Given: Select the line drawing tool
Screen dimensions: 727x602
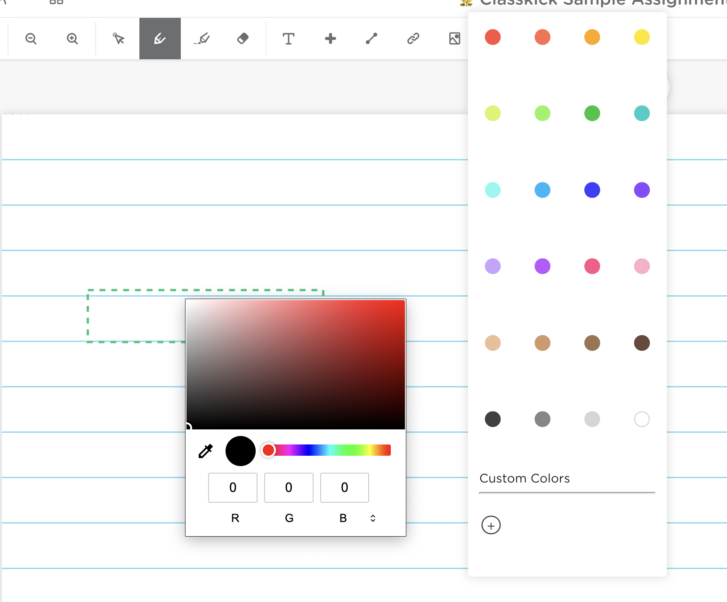Looking at the screenshot, I should [x=372, y=39].
